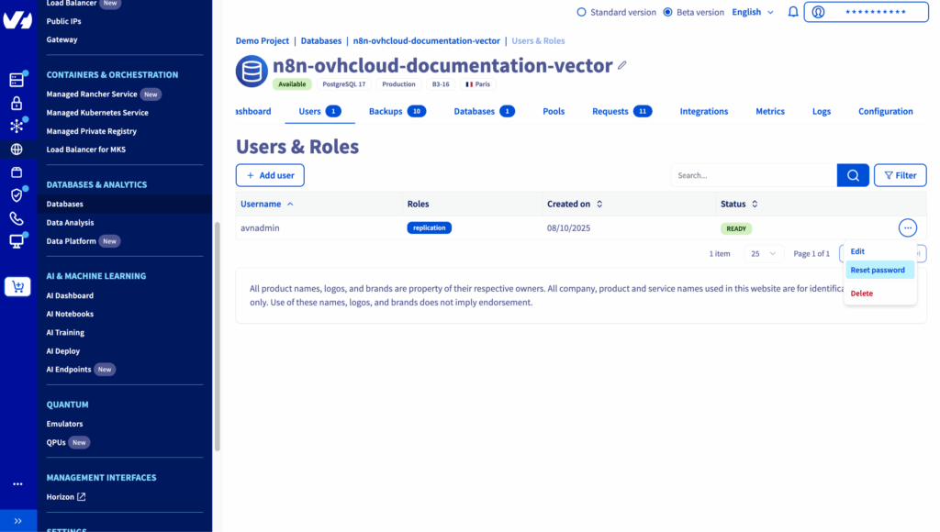
Task: Click the padlock icon in left rail
Action: pyautogui.click(x=17, y=104)
